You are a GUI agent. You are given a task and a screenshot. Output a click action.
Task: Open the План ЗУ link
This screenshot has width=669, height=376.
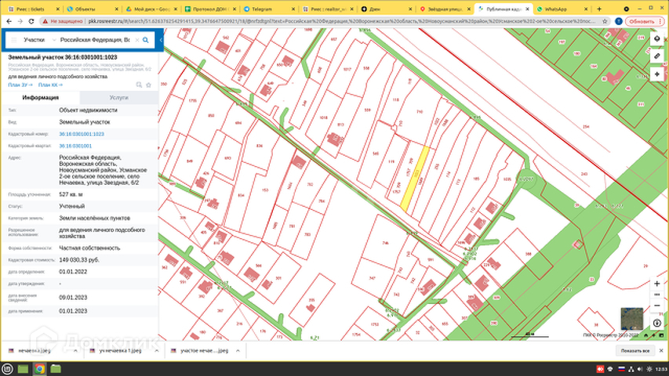[x=18, y=85]
